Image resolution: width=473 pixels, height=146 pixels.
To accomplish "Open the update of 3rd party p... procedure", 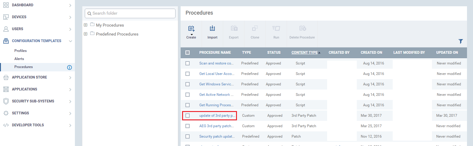I will 217,116.
